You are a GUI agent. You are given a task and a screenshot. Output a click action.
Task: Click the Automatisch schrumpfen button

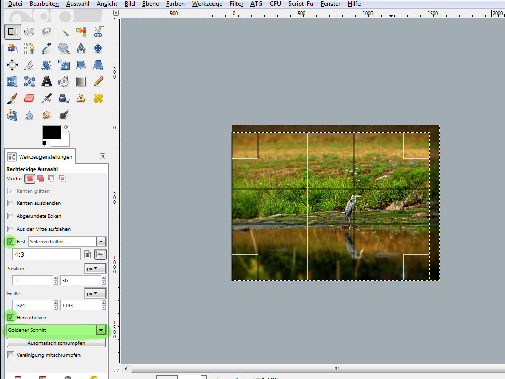pos(56,343)
